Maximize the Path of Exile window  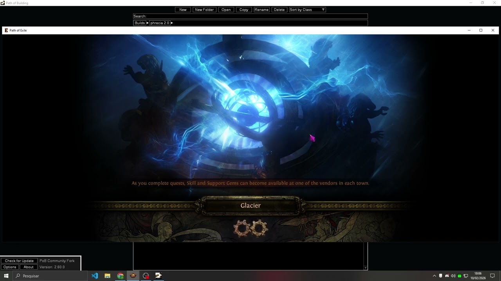(x=481, y=30)
